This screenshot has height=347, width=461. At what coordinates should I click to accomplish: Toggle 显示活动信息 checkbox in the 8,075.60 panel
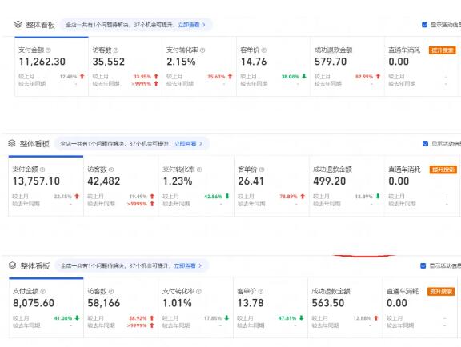tap(423, 266)
